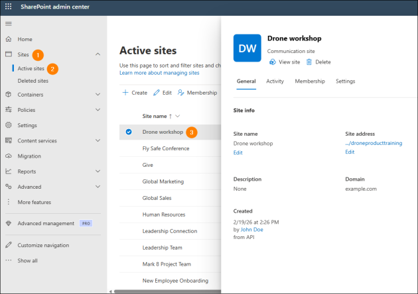Select the Mark 8 Project Team row

point(170,264)
